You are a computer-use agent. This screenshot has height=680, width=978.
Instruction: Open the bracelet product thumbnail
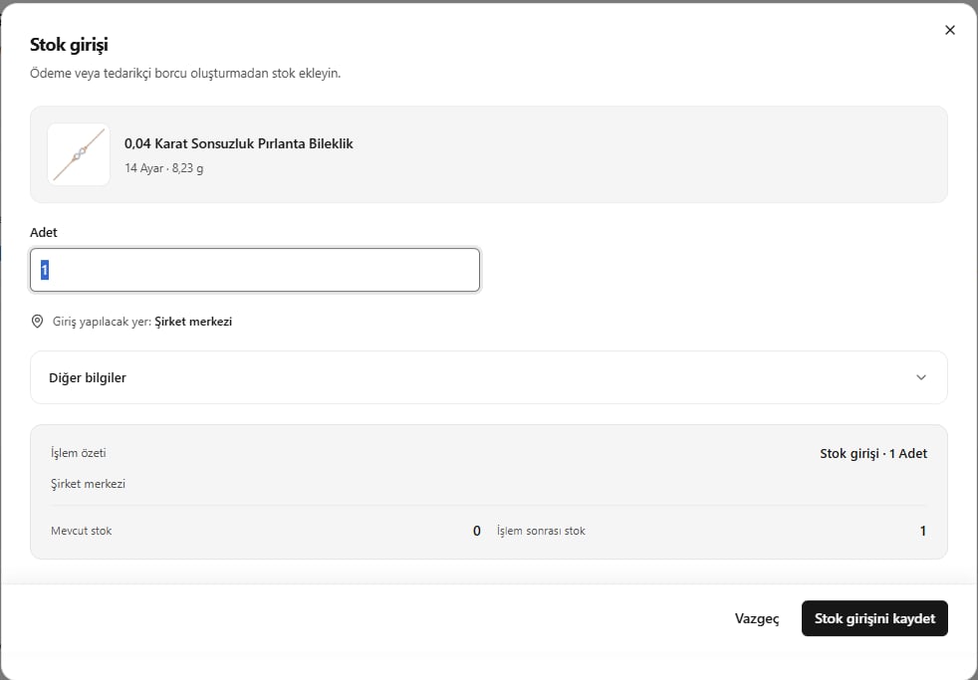79,154
